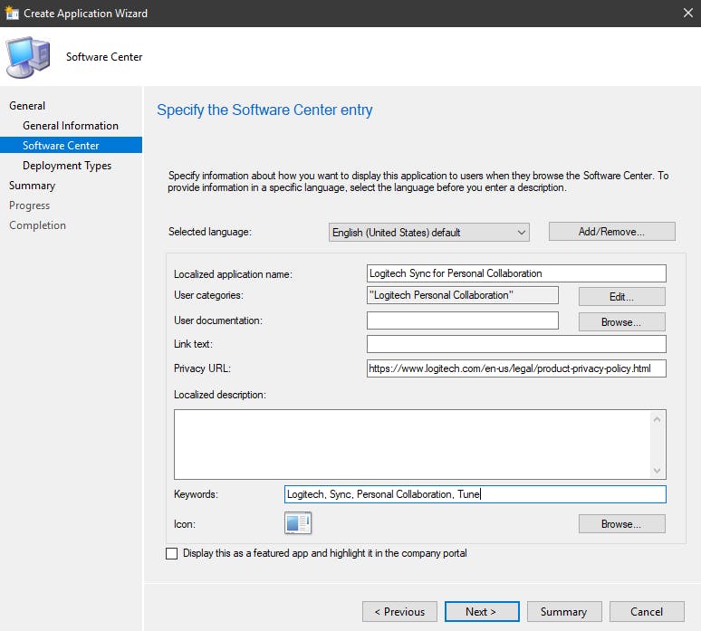Close the Create Application Wizard window
This screenshot has width=701, height=631.
[688, 13]
